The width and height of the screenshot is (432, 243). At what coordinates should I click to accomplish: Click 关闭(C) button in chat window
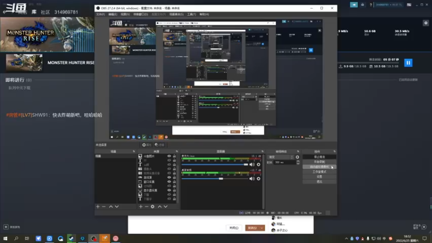[x=234, y=228]
